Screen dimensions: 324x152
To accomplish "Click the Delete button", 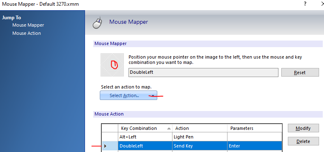I will pyautogui.click(x=303, y=141).
